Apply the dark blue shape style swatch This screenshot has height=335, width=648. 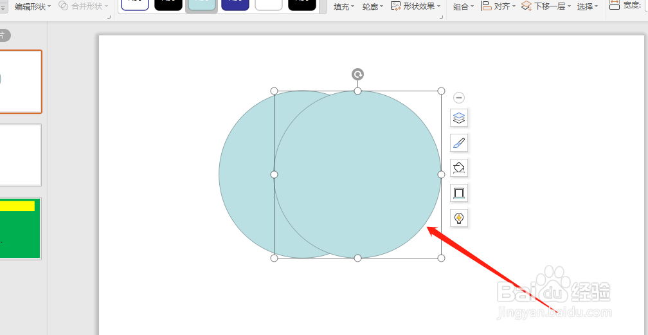235,5
